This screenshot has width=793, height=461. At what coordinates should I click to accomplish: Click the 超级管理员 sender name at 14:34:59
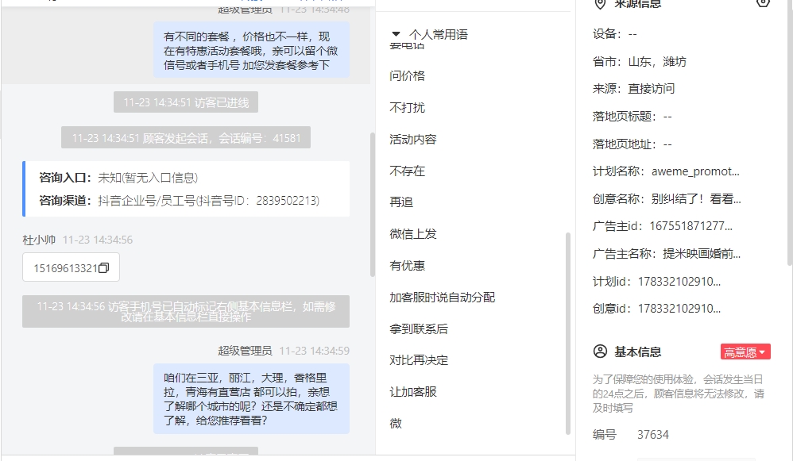tap(245, 351)
